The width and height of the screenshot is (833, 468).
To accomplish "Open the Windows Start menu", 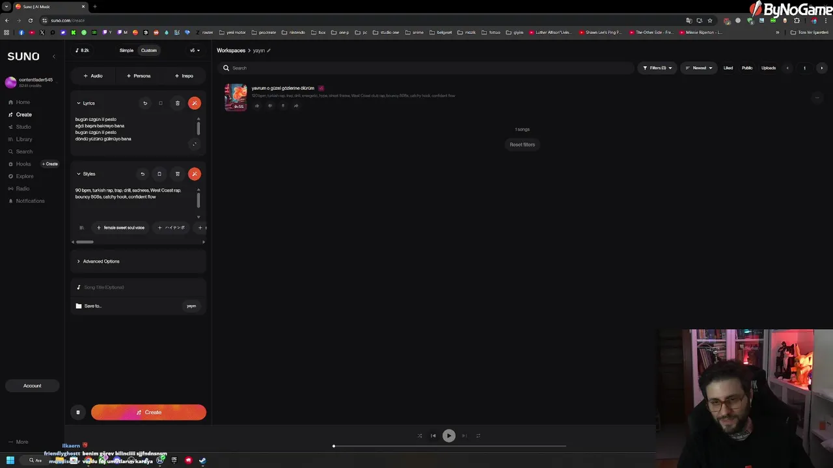I will 10,460.
